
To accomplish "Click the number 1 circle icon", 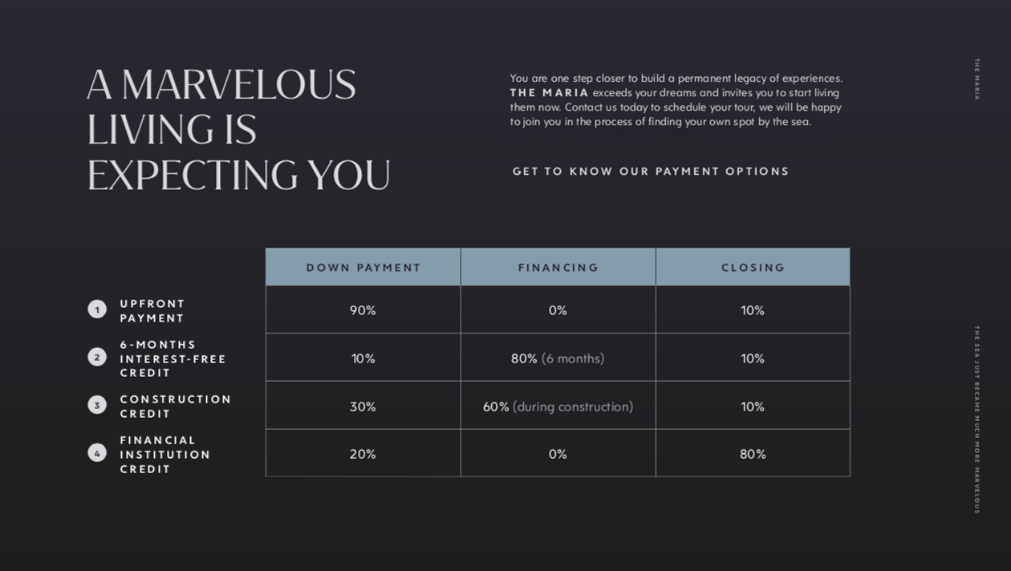I will (x=97, y=310).
